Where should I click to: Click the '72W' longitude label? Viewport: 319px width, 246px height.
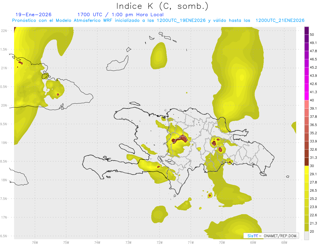coord(159,242)
